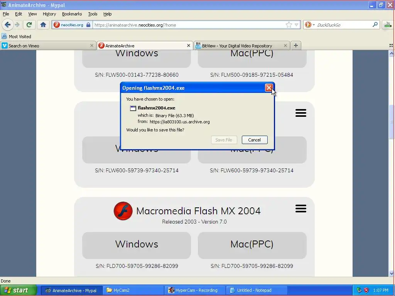
Task: Click Cancel in the download dialog
Action: 255,140
